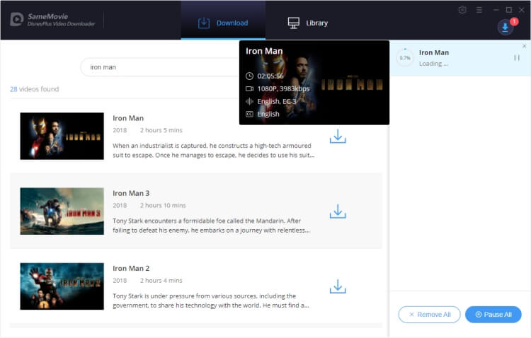
Task: Click the 02:05:56 duration in popup
Action: [x=270, y=76]
